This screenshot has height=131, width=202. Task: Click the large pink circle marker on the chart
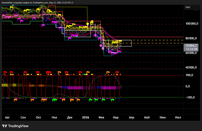tap(101, 45)
